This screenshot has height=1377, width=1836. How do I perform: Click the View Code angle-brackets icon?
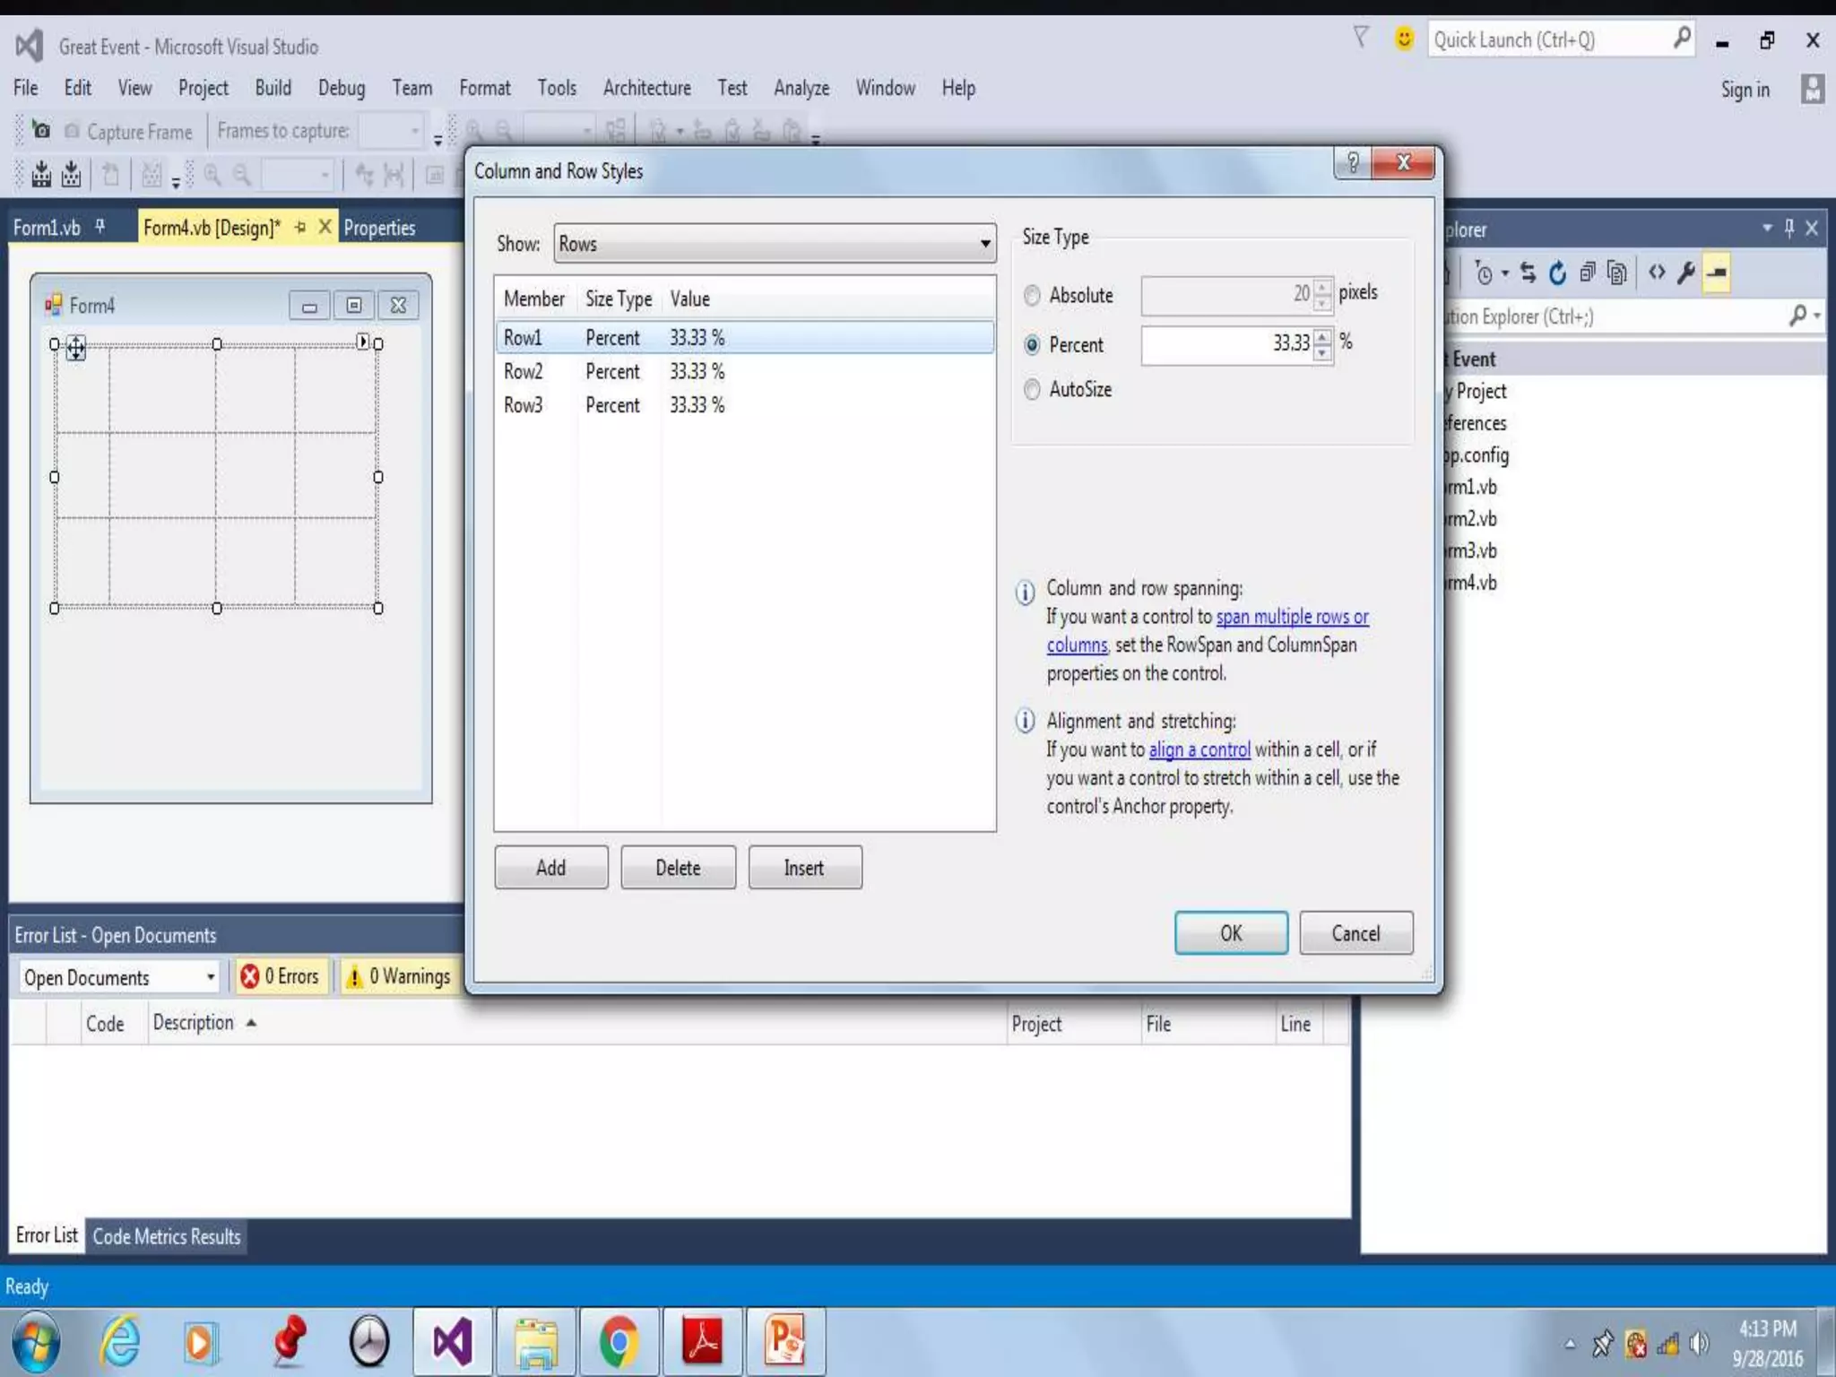[1657, 273]
